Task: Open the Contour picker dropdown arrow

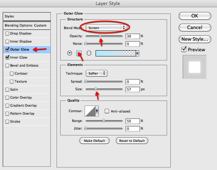Action: (x=97, y=111)
